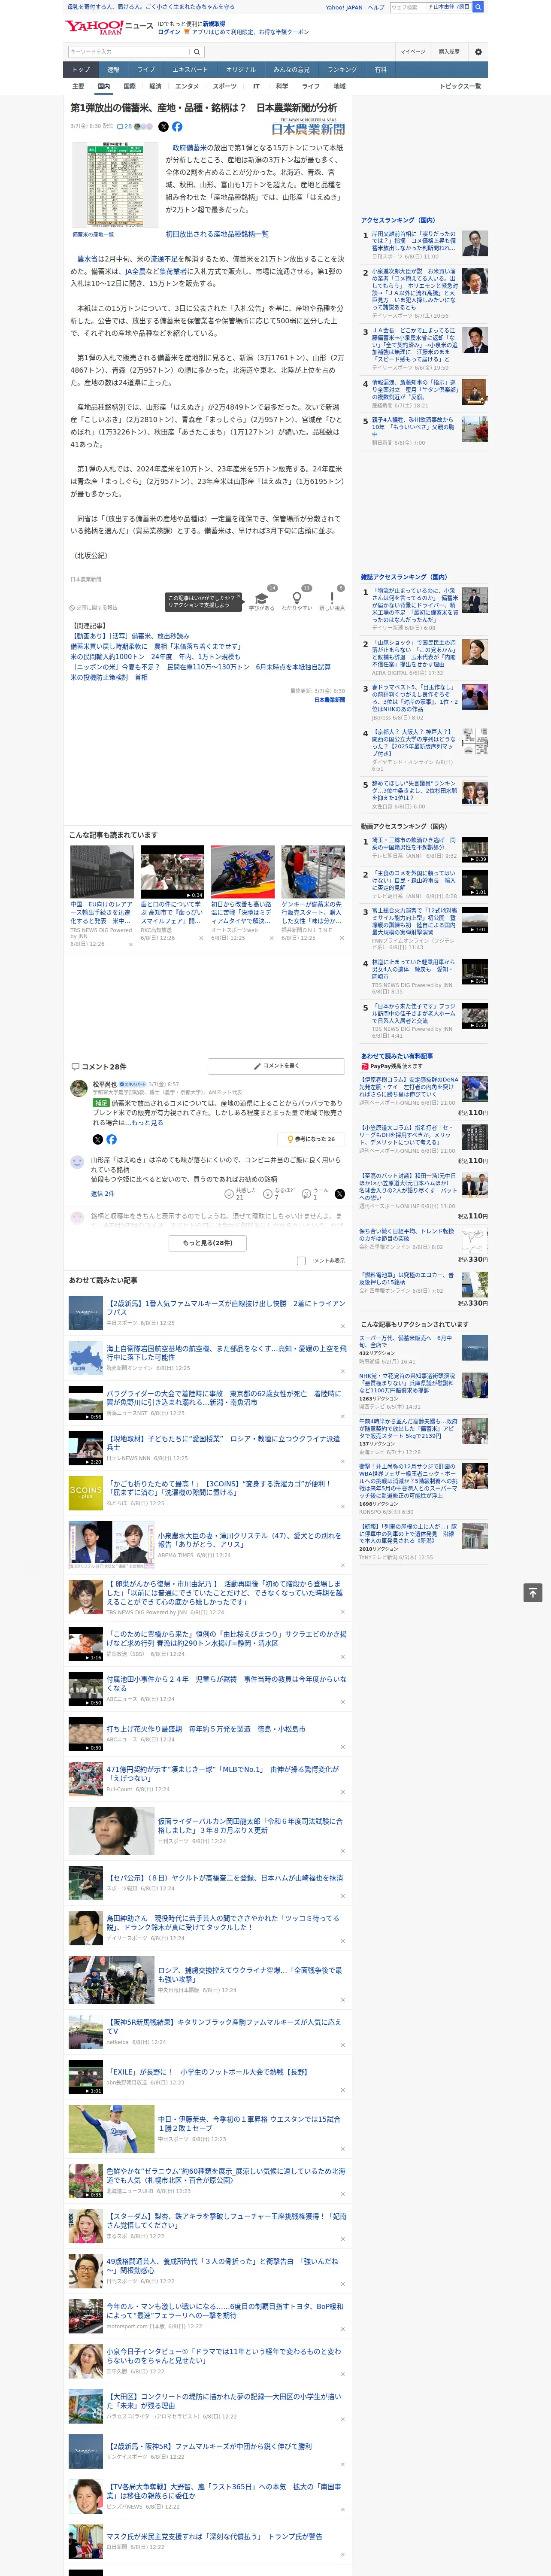Viewport: 551px width, 2576px height.
Task: Click the ウェブ検索 field at top
Action: tap(408, 7)
